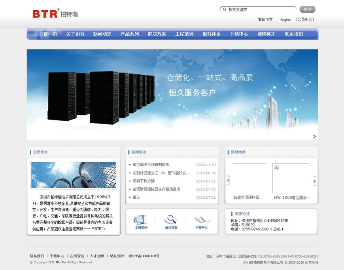Click date 2010.07.21 in news list
344x270 pixels.
click(x=206, y=181)
